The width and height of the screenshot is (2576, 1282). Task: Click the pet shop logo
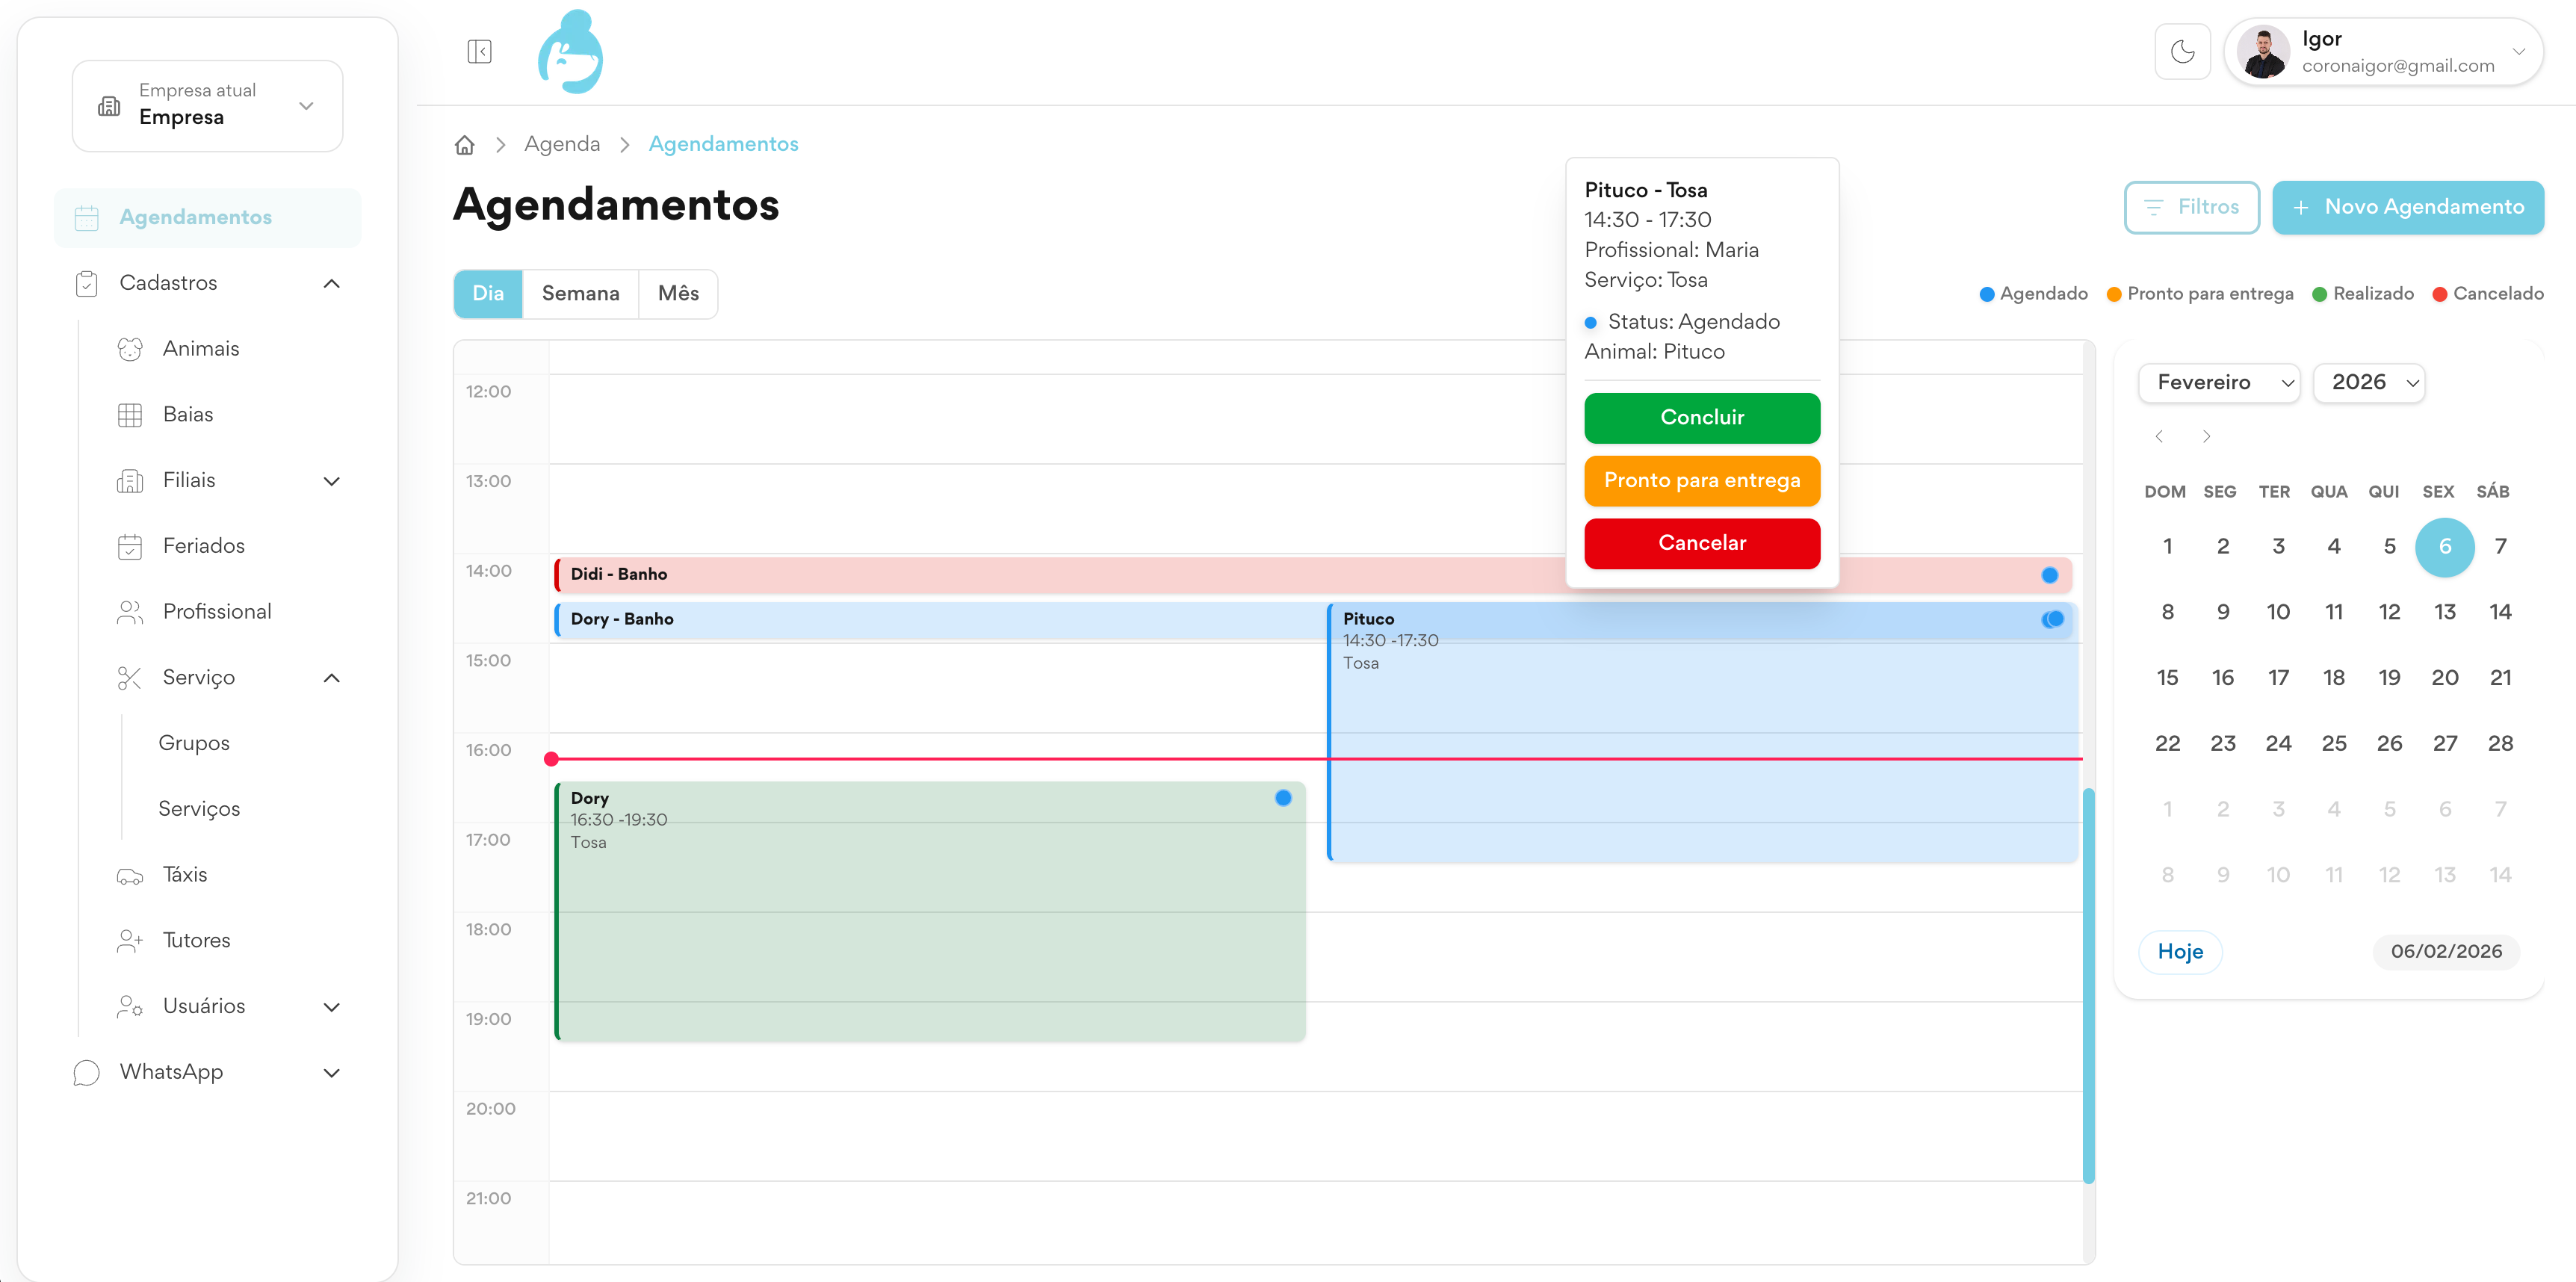click(570, 52)
